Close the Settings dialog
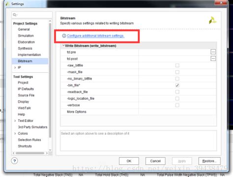This screenshot has width=233, height=177. point(221,2)
